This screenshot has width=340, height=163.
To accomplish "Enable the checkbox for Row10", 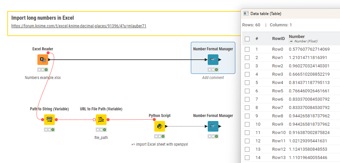I will point(247,133).
